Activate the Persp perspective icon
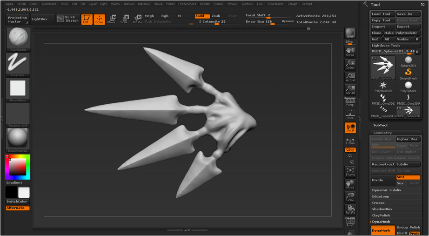Image resolution: width=429 pixels, height=236 pixels. pyautogui.click(x=350, y=102)
